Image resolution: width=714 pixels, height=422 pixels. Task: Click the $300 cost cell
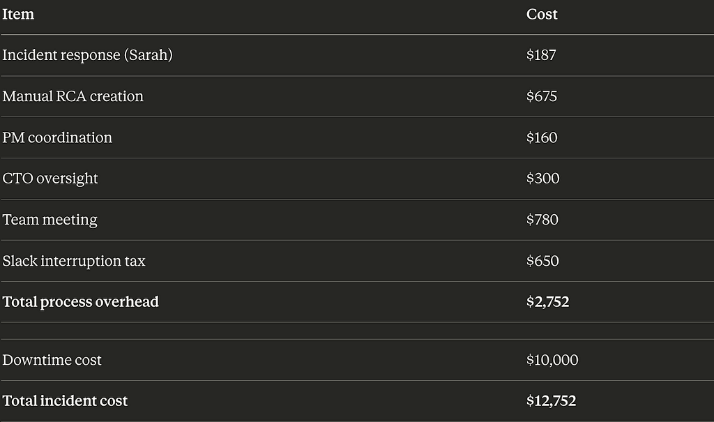(542, 179)
